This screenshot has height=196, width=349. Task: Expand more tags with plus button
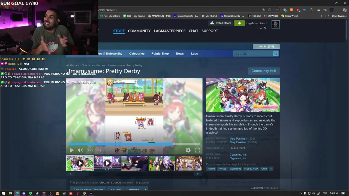(271, 169)
